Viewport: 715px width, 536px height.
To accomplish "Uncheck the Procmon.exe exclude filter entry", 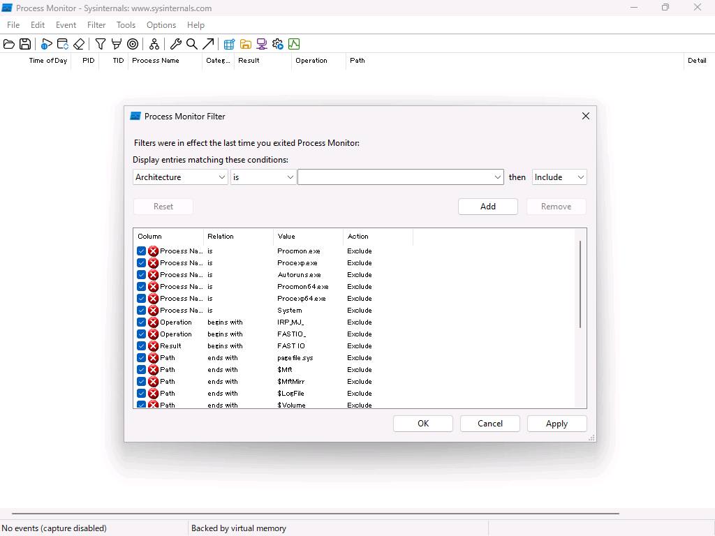I will [x=142, y=251].
